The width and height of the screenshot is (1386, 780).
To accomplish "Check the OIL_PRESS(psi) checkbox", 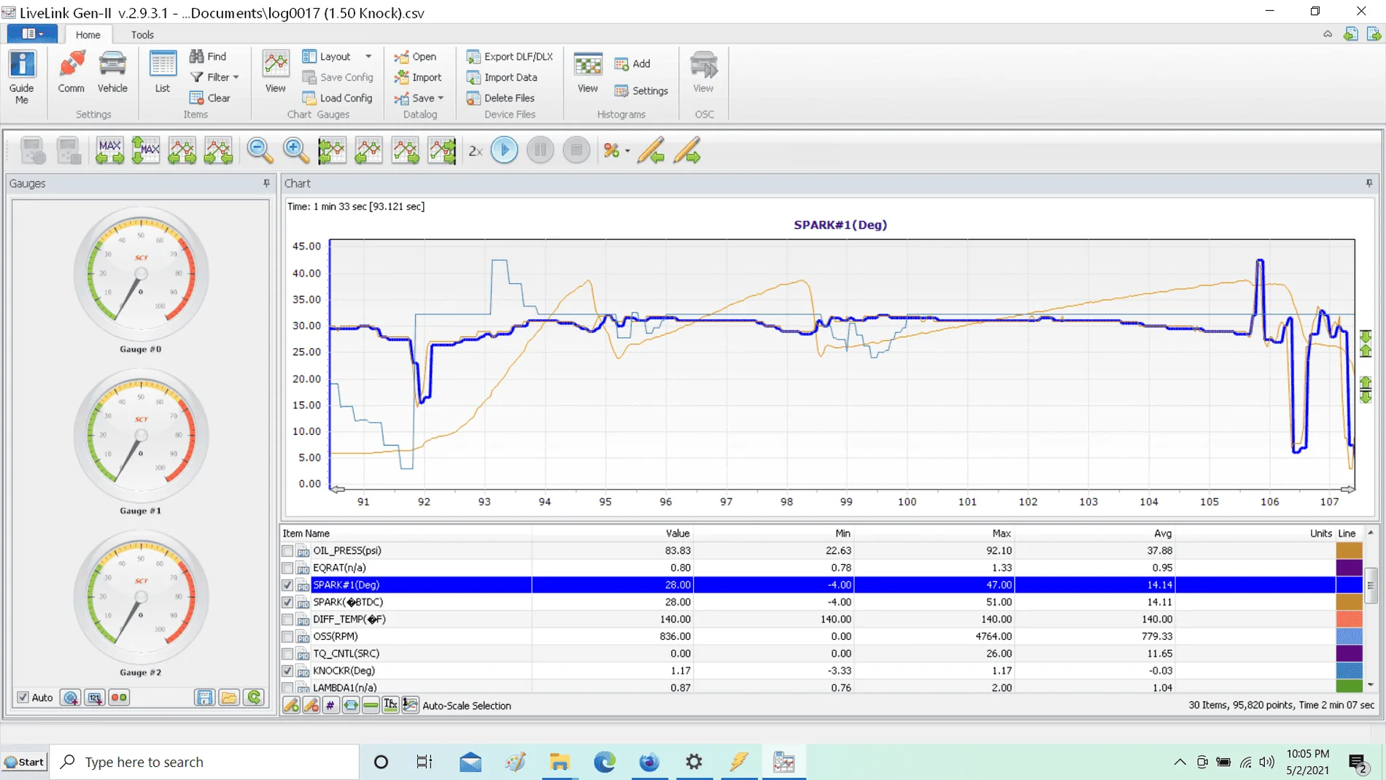I will 287,551.
